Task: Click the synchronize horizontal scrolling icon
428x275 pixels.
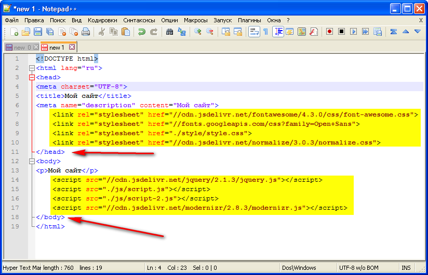Action: (x=238, y=32)
